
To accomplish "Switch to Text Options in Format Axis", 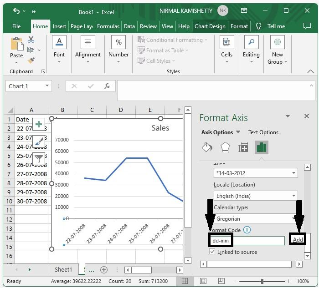I will (263, 132).
